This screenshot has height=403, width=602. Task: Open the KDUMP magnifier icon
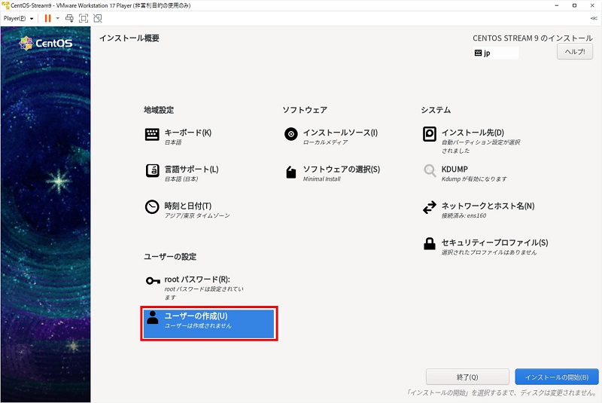point(430,170)
